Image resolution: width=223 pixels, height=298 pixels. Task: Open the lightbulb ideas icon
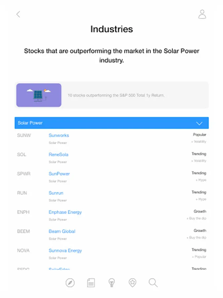pos(112,283)
